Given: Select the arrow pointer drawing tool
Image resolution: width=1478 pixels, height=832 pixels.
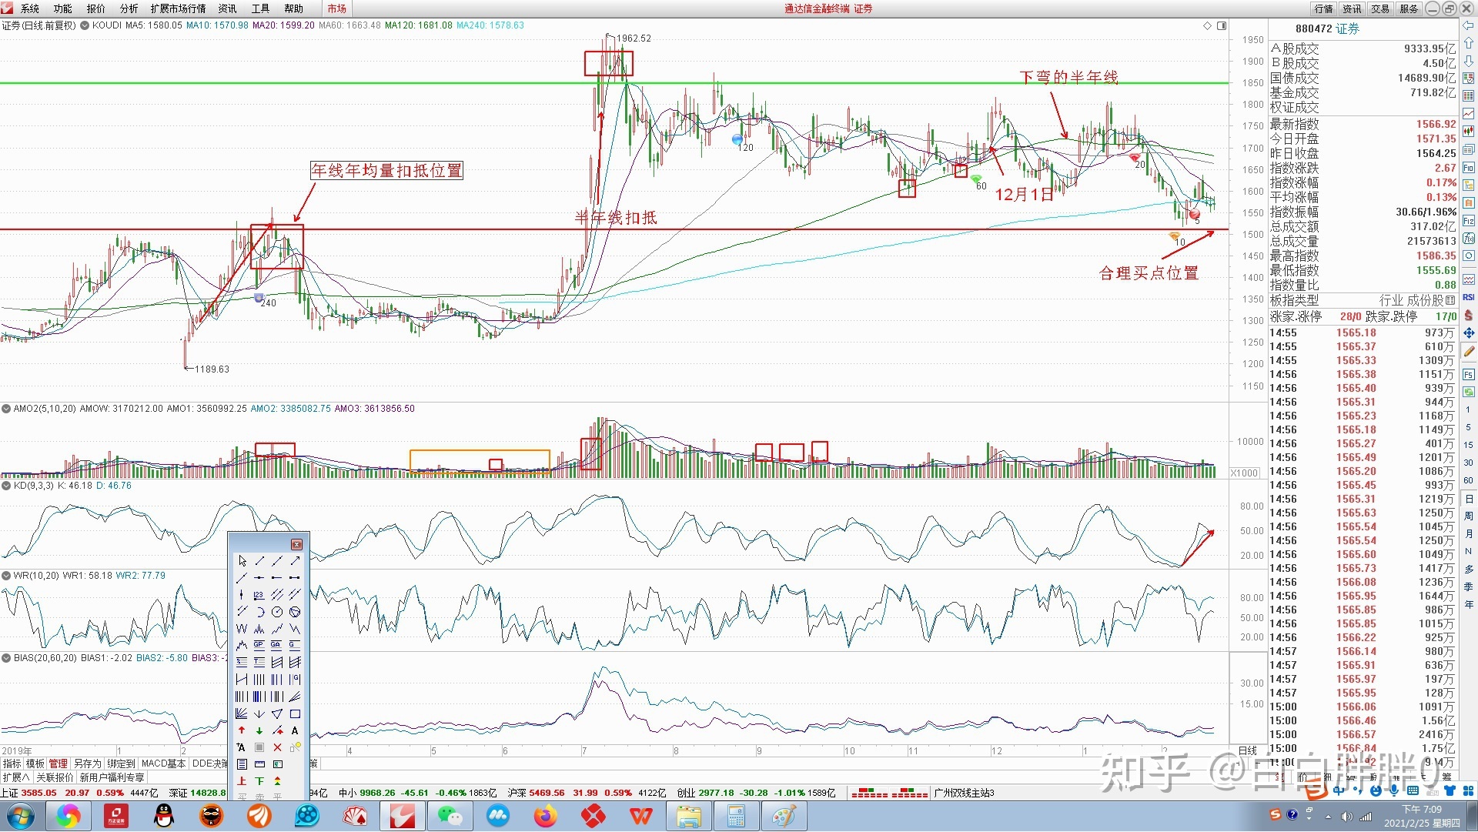Looking at the screenshot, I should click(x=242, y=561).
